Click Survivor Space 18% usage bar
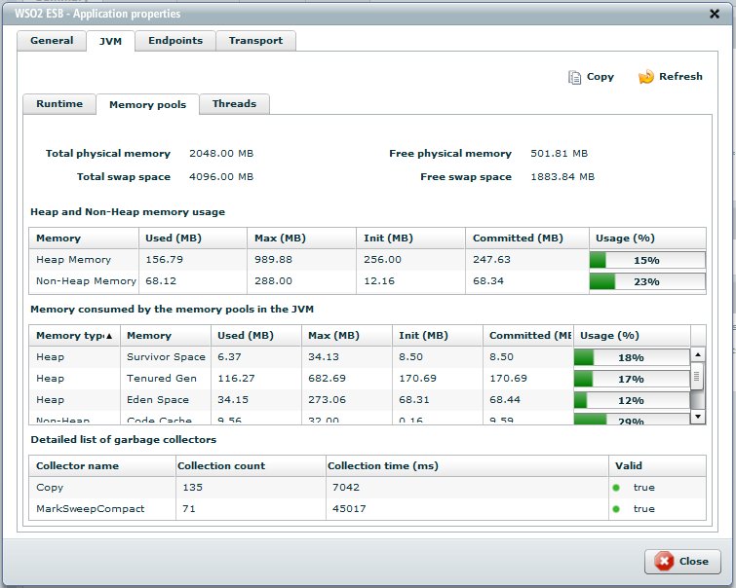736x588 pixels. 632,358
